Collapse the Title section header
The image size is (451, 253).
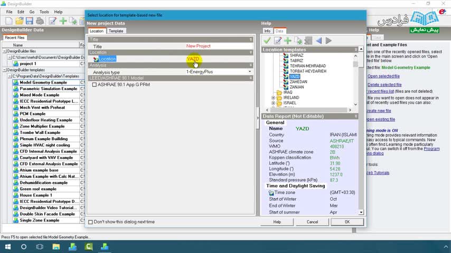click(251, 40)
